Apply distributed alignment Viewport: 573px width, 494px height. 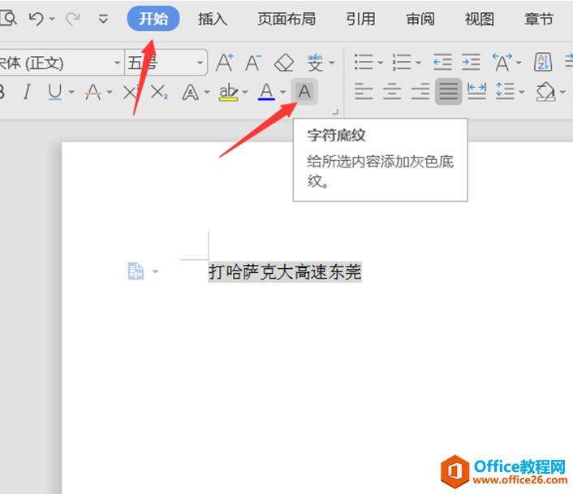[477, 92]
